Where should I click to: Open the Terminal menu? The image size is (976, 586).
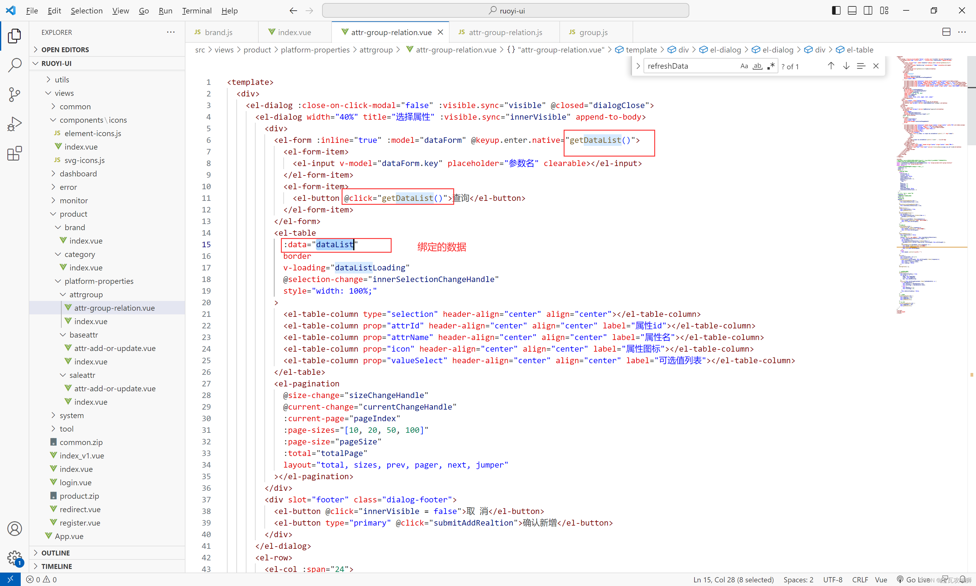196,11
